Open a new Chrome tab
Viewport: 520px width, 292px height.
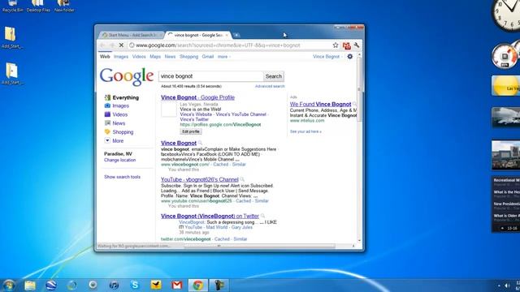pos(236,35)
